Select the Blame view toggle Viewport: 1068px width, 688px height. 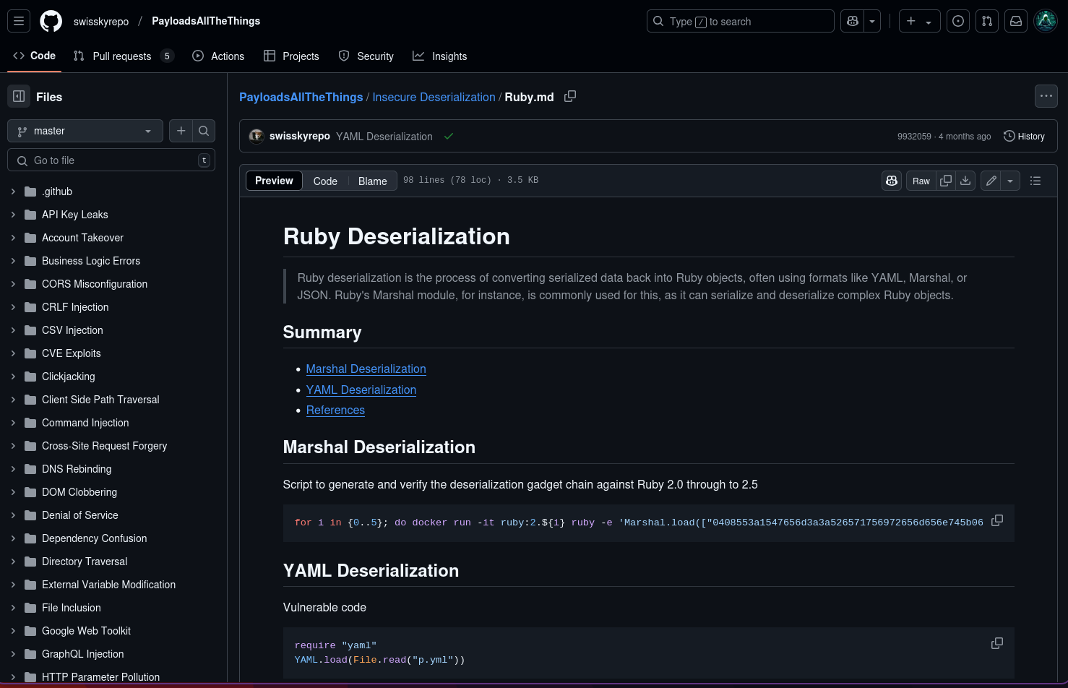(x=373, y=181)
